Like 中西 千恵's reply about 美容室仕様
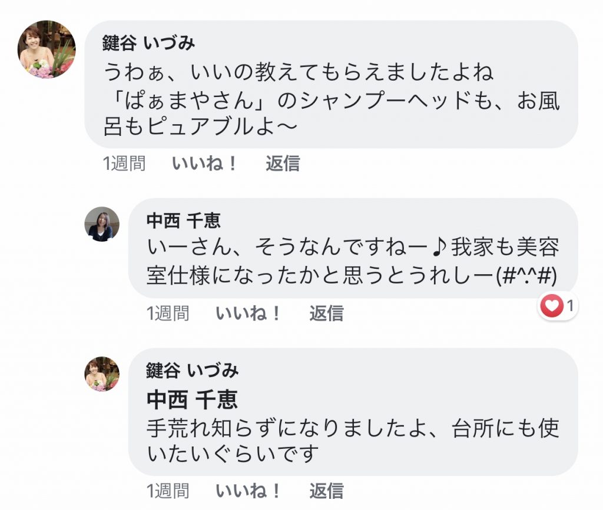Viewport: 603px width, 510px height. point(248,314)
